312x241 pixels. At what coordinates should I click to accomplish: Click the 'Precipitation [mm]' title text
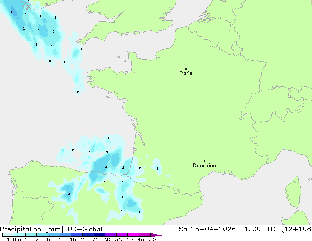32,229
